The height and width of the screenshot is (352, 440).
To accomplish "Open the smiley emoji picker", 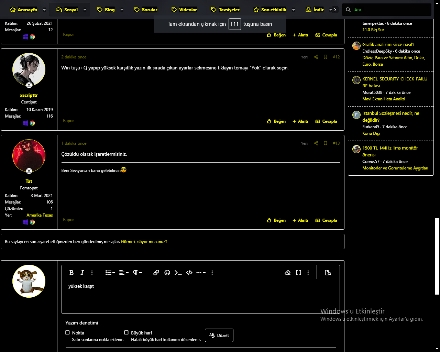I will click(167, 273).
